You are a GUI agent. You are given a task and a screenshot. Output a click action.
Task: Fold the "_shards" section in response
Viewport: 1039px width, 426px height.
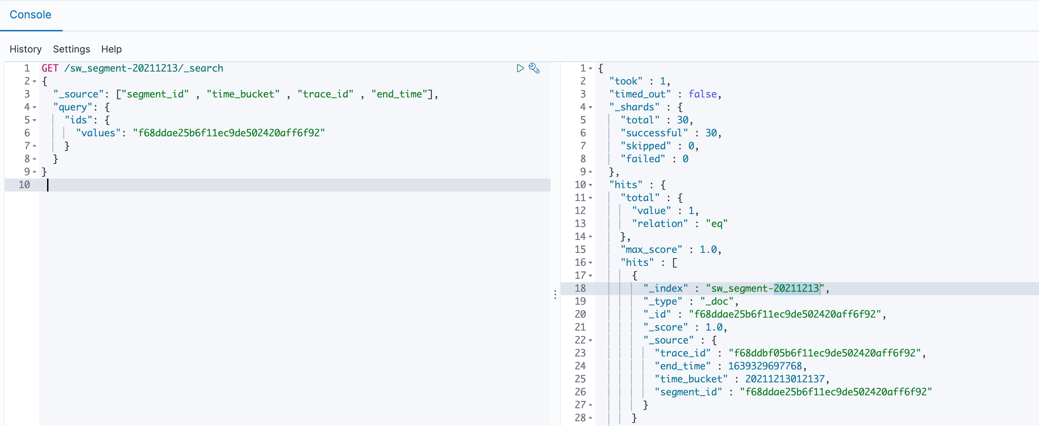point(590,107)
